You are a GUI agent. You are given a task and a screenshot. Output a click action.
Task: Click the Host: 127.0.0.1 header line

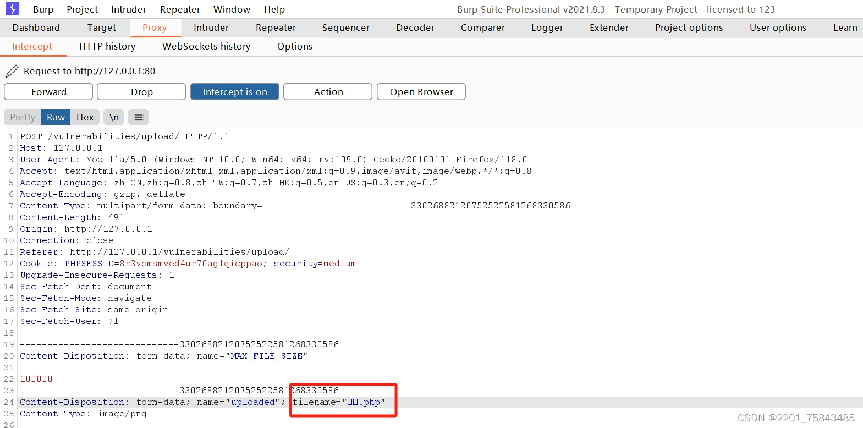click(62, 148)
